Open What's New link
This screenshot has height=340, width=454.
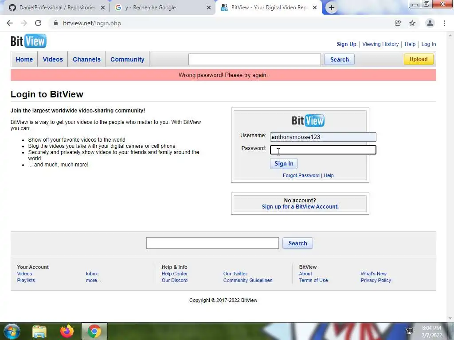click(373, 274)
